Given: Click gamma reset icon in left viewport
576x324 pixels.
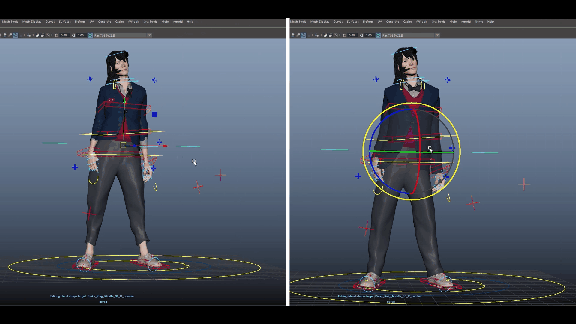Looking at the screenshot, I should tap(73, 35).
